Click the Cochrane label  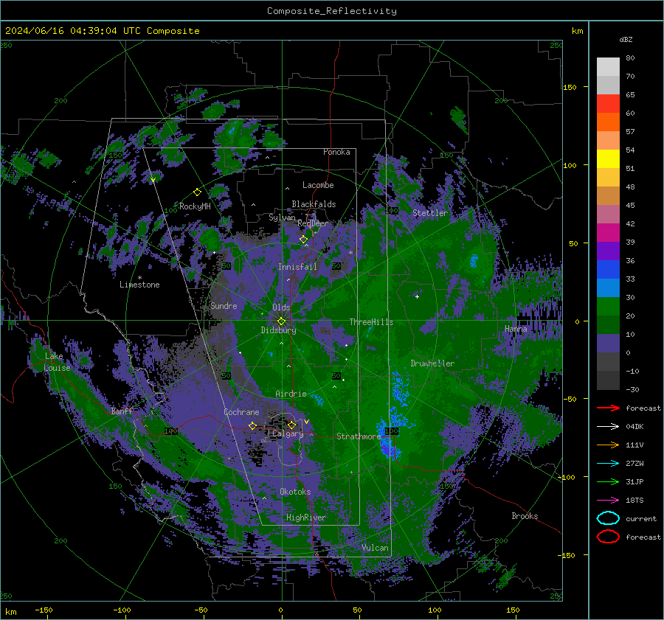(241, 412)
